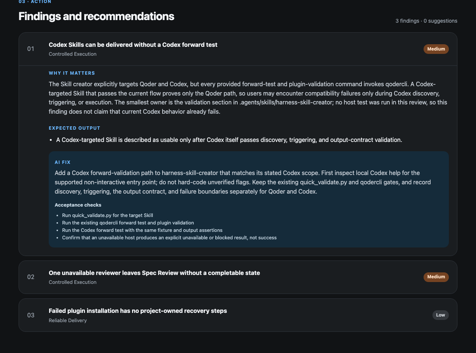The width and height of the screenshot is (476, 353).
Task: Click the Low severity badge on finding 03
Action: coord(440,315)
